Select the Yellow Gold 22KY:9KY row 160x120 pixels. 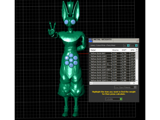[x=112, y=70]
